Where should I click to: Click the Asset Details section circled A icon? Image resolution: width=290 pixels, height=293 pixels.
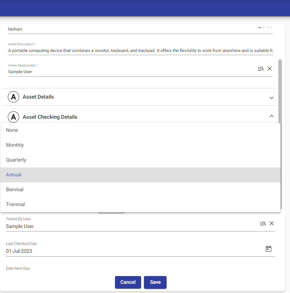tap(13, 97)
